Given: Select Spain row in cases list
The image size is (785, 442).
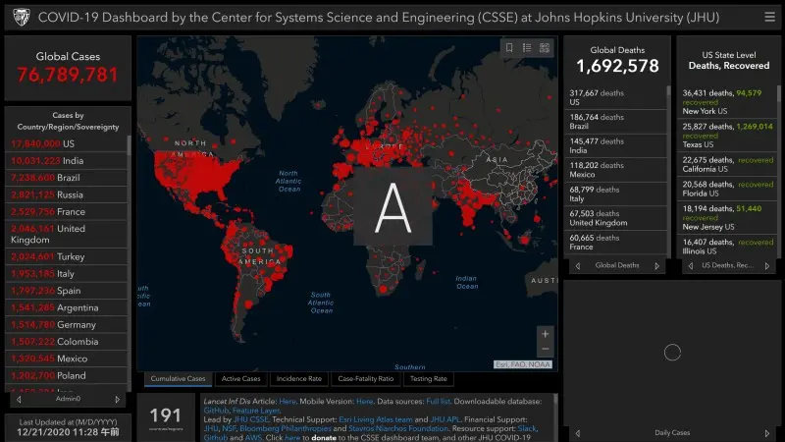Looking at the screenshot, I should point(66,291).
